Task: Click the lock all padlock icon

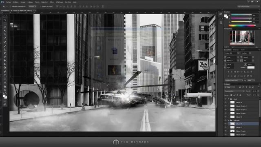Action: [x=240, y=95]
